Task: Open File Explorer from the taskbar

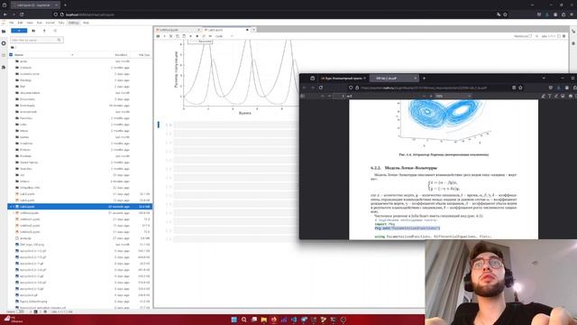Action: tap(264, 320)
